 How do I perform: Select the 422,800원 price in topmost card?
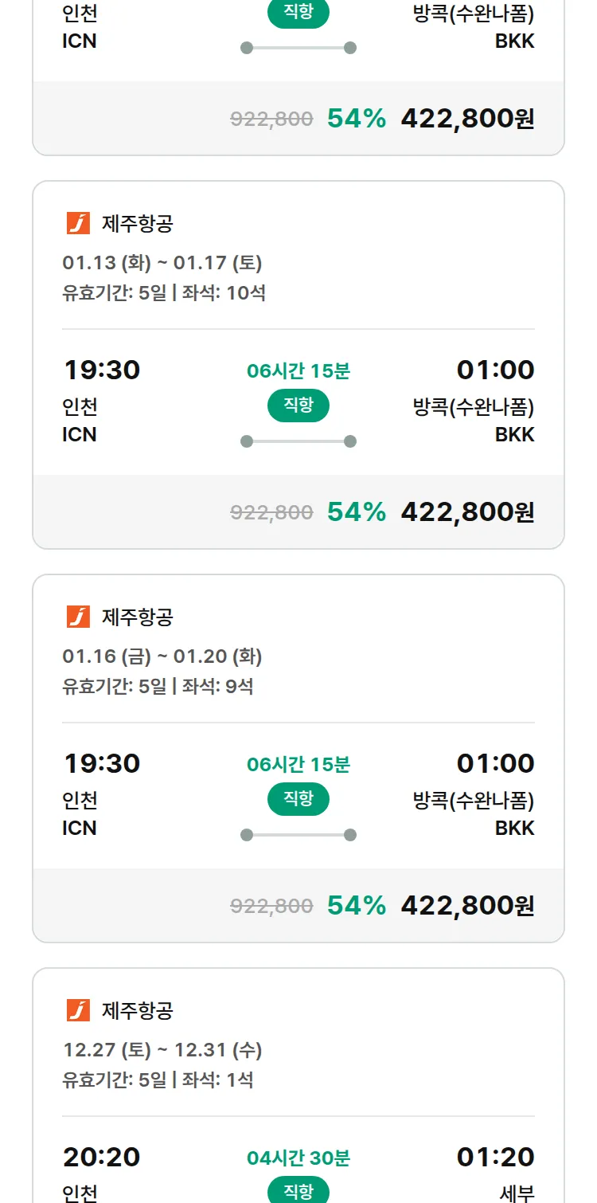pos(467,119)
